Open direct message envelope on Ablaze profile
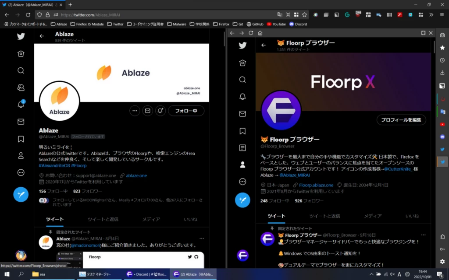 point(148,111)
